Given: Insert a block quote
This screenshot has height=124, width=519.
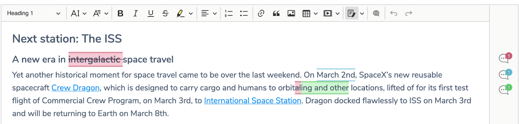Looking at the screenshot, I should tap(276, 13).
